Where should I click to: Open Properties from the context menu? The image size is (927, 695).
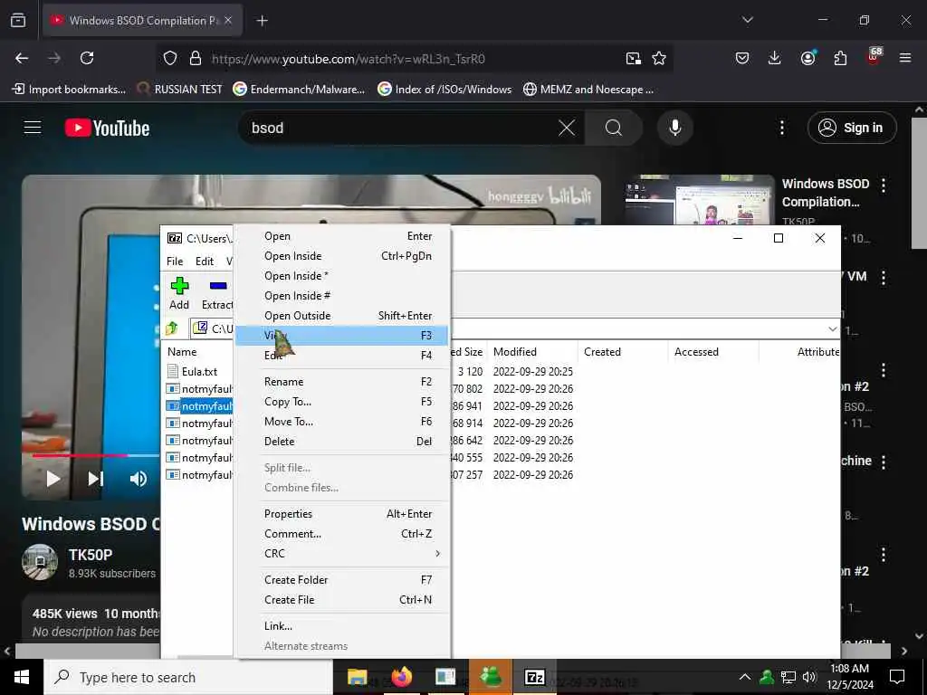(x=341, y=514)
